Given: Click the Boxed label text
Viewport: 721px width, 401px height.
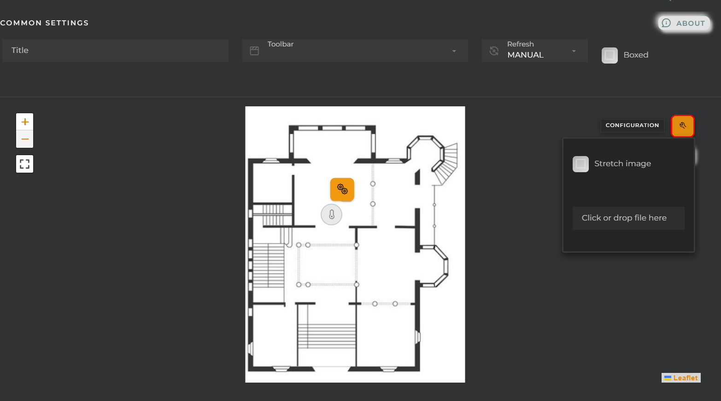Looking at the screenshot, I should pos(636,55).
